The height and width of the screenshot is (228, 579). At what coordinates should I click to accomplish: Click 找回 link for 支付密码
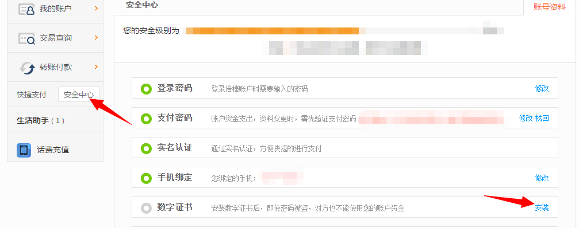point(542,118)
